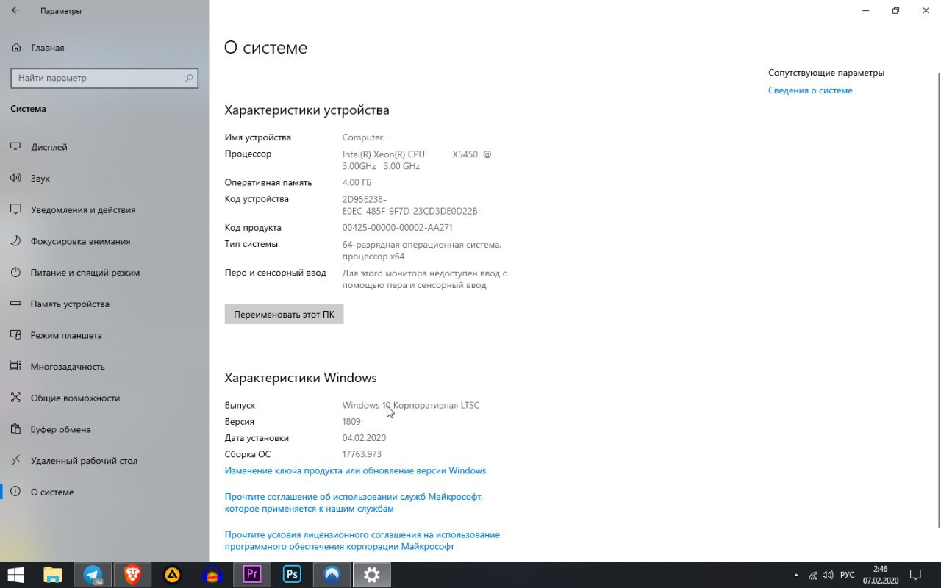Open the volume tray icon
941x588 pixels.
(x=828, y=575)
